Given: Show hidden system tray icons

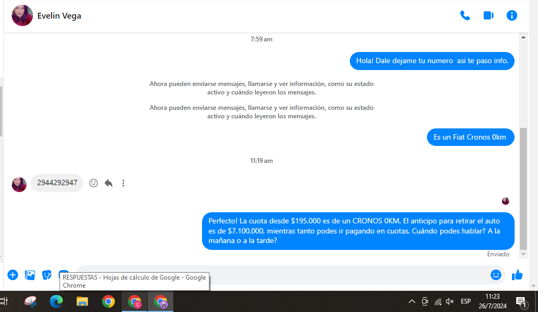Looking at the screenshot, I should 411,301.
